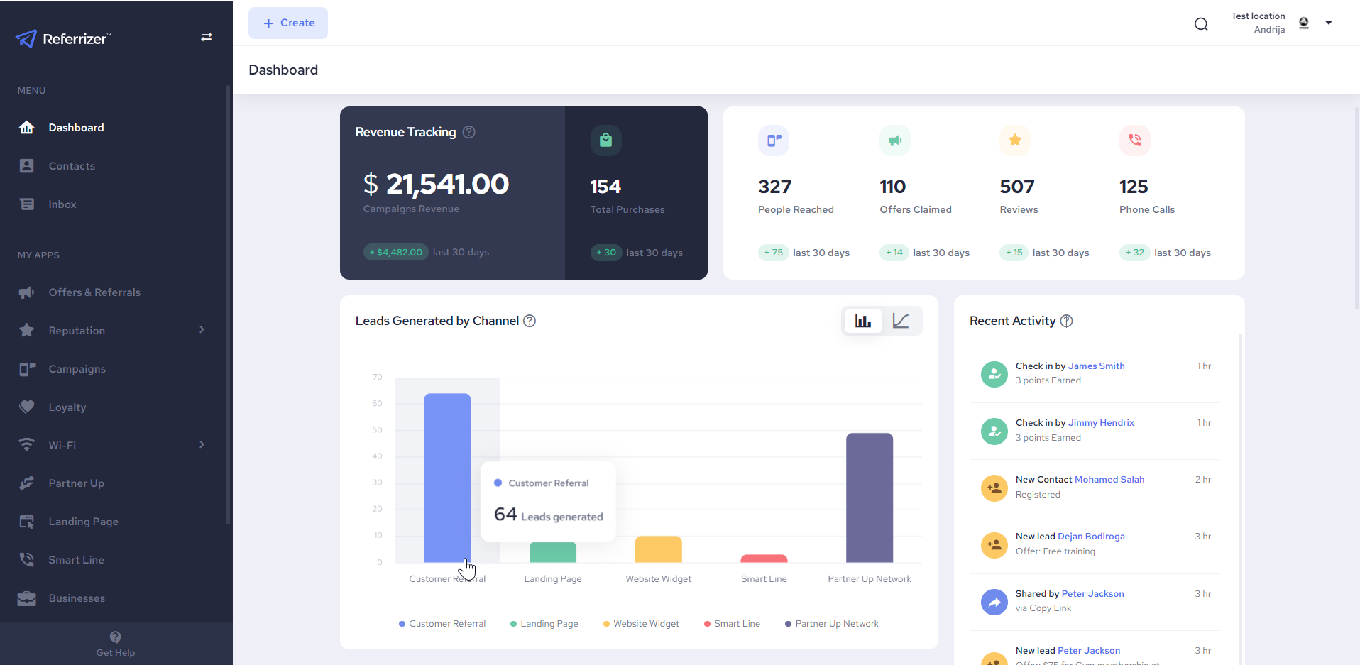The height and width of the screenshot is (665, 1360).
Task: Open James Smith contact link
Action: point(1096,366)
